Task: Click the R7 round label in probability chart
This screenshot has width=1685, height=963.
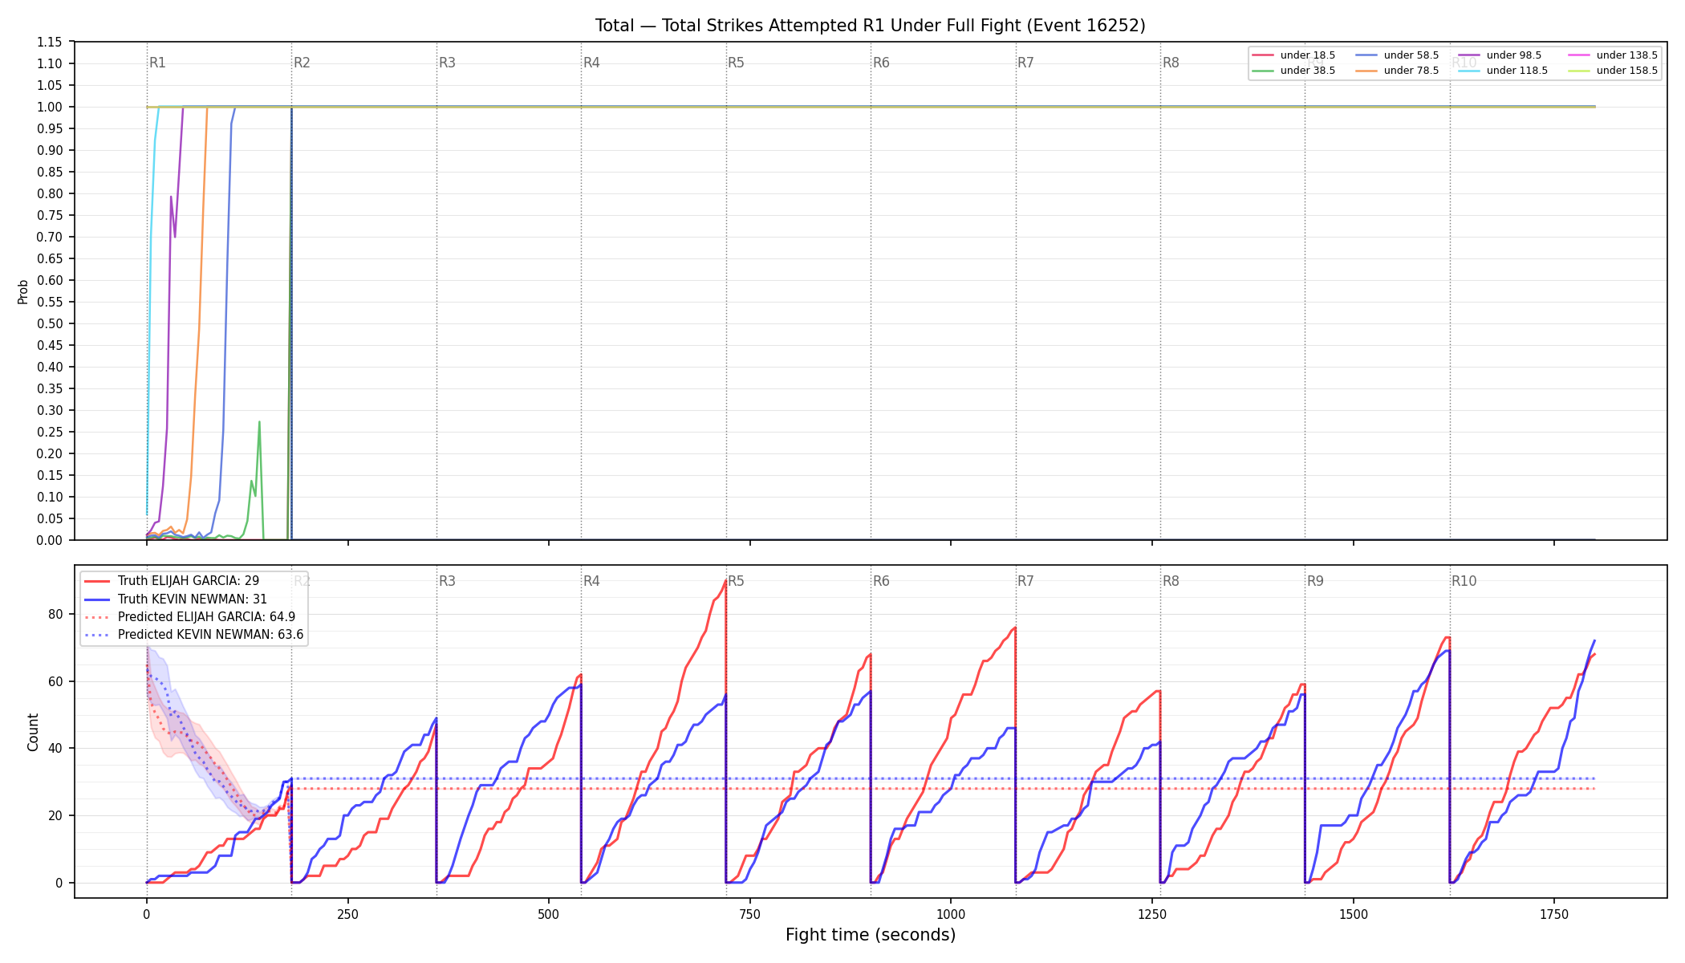Action: pos(1025,63)
